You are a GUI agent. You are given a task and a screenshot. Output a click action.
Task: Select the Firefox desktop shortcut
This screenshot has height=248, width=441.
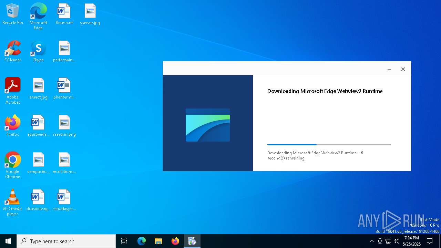(13, 126)
